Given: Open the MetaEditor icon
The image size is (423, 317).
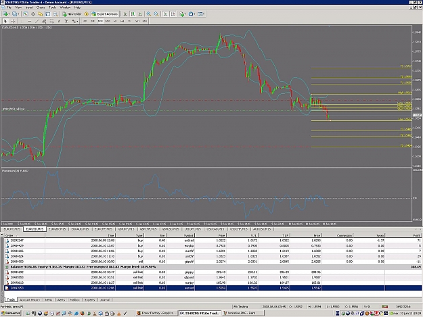Looking at the screenshot, I should coord(87,14).
